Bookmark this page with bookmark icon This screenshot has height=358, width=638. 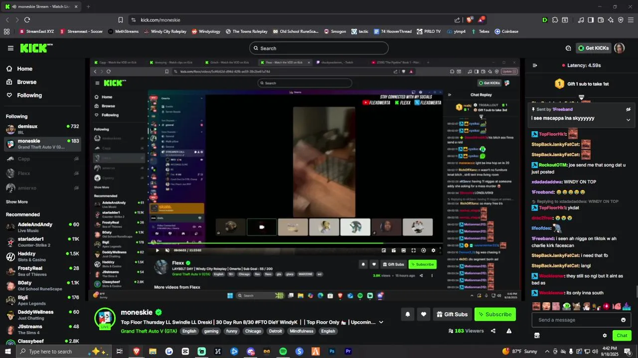[121, 20]
